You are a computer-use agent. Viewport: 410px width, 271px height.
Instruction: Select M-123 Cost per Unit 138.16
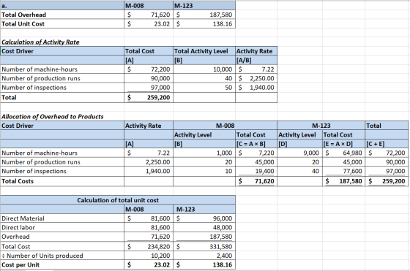(204, 264)
